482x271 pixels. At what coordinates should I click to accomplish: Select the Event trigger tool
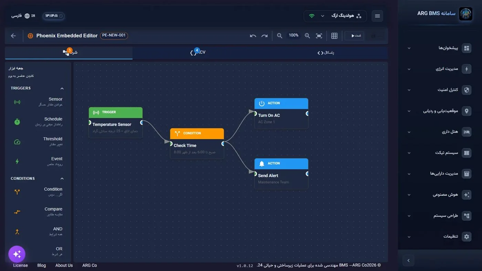[x=38, y=162]
